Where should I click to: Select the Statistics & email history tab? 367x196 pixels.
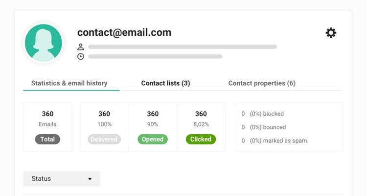69,83
